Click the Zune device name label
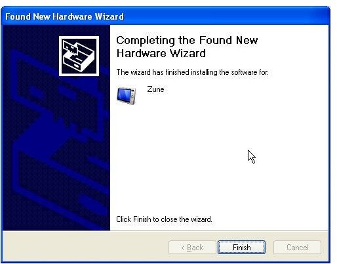This screenshot has height=264, width=337. (x=155, y=89)
